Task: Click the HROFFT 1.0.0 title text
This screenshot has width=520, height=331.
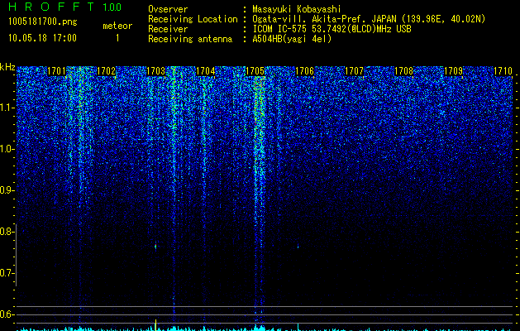Action: [65, 7]
